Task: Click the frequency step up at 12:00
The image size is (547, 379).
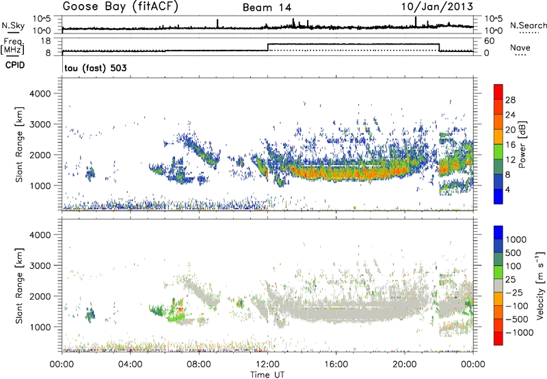Action: (267, 47)
